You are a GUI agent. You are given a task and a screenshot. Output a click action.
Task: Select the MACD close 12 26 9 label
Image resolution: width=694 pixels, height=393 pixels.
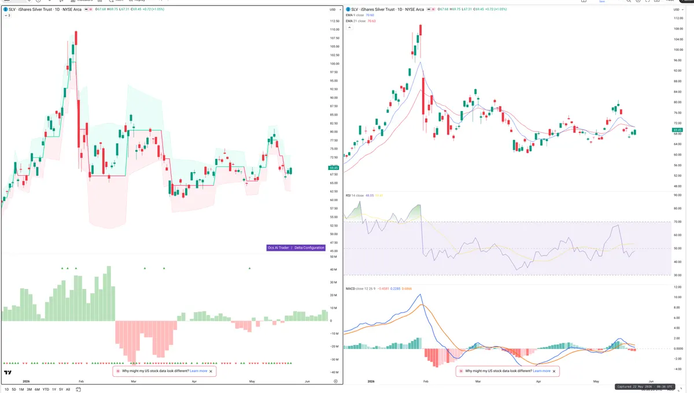(361, 287)
